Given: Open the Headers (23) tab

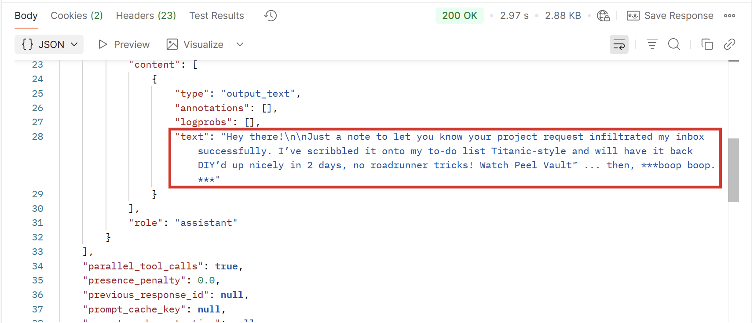Looking at the screenshot, I should click(146, 16).
